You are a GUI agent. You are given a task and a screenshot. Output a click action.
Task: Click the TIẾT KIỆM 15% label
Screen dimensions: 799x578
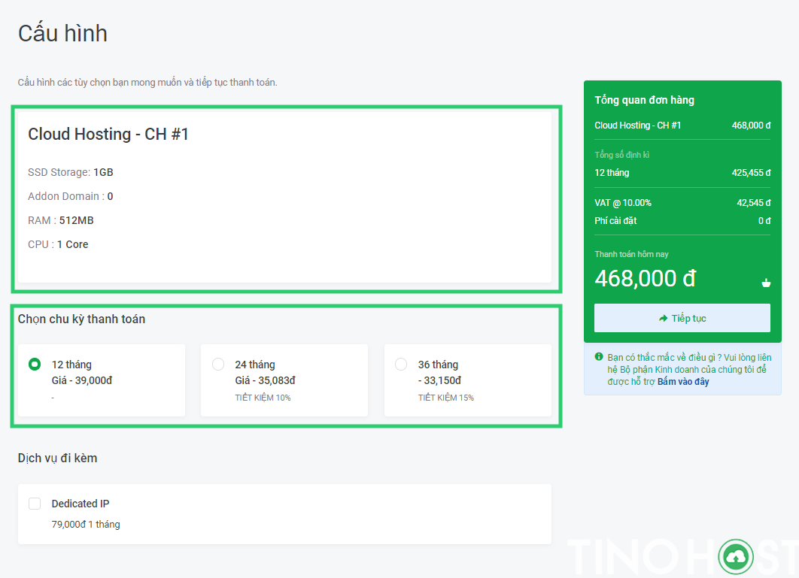click(446, 398)
